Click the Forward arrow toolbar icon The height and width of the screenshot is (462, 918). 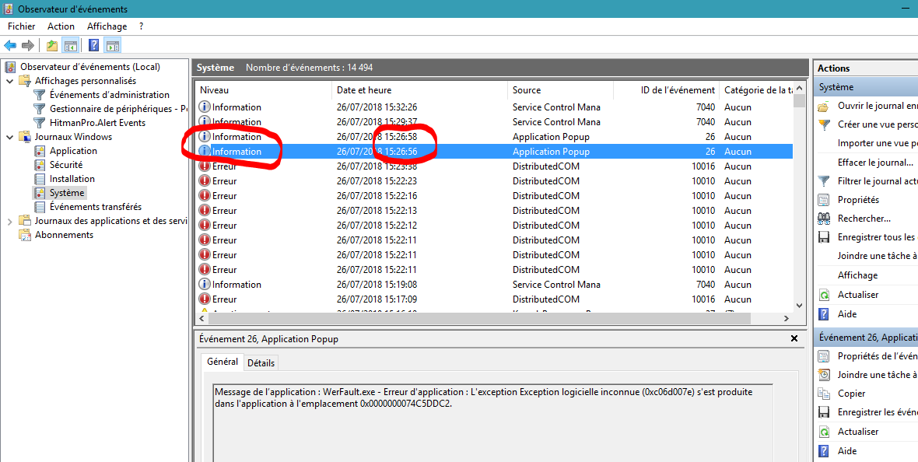(27, 45)
